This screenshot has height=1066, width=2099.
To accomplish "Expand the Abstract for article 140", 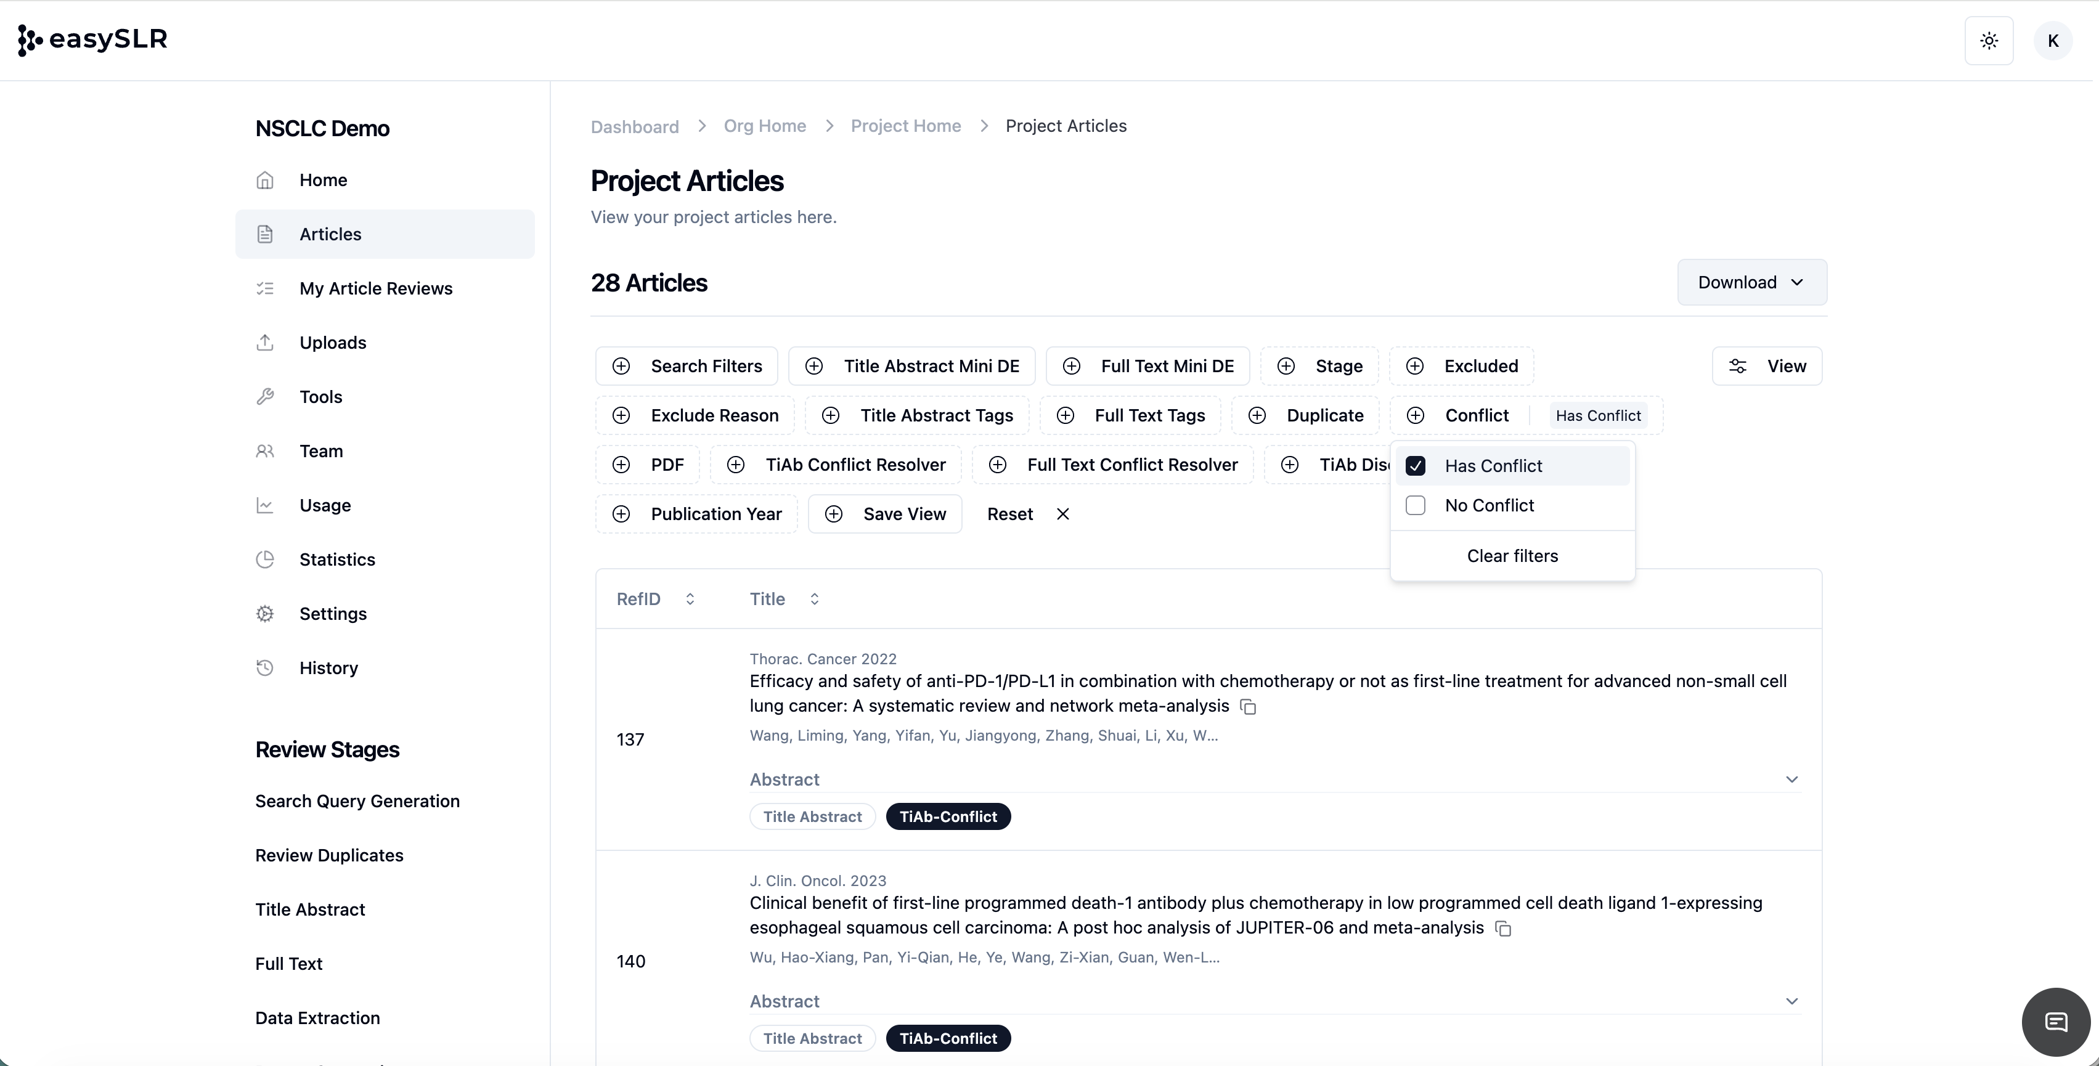I will tap(1791, 1001).
